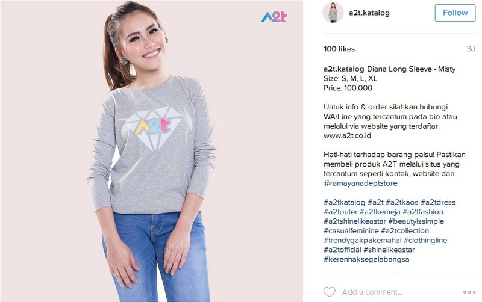Open the #a2tkatalog hashtag
This screenshot has height=302, width=482.
pyautogui.click(x=344, y=202)
